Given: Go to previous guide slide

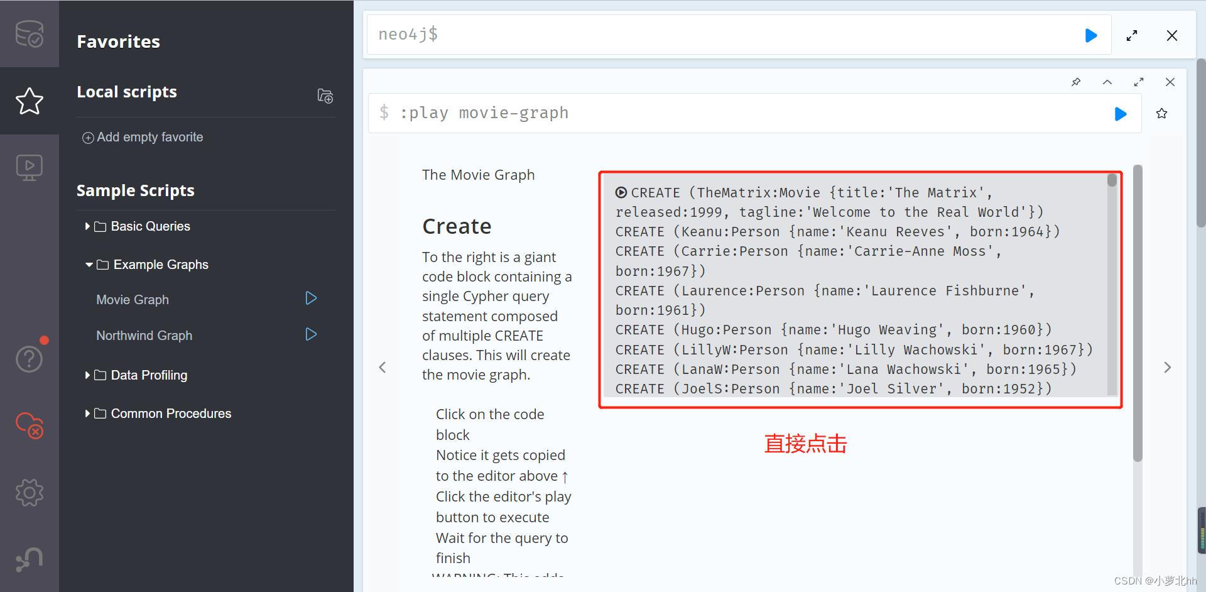Looking at the screenshot, I should 383,367.
